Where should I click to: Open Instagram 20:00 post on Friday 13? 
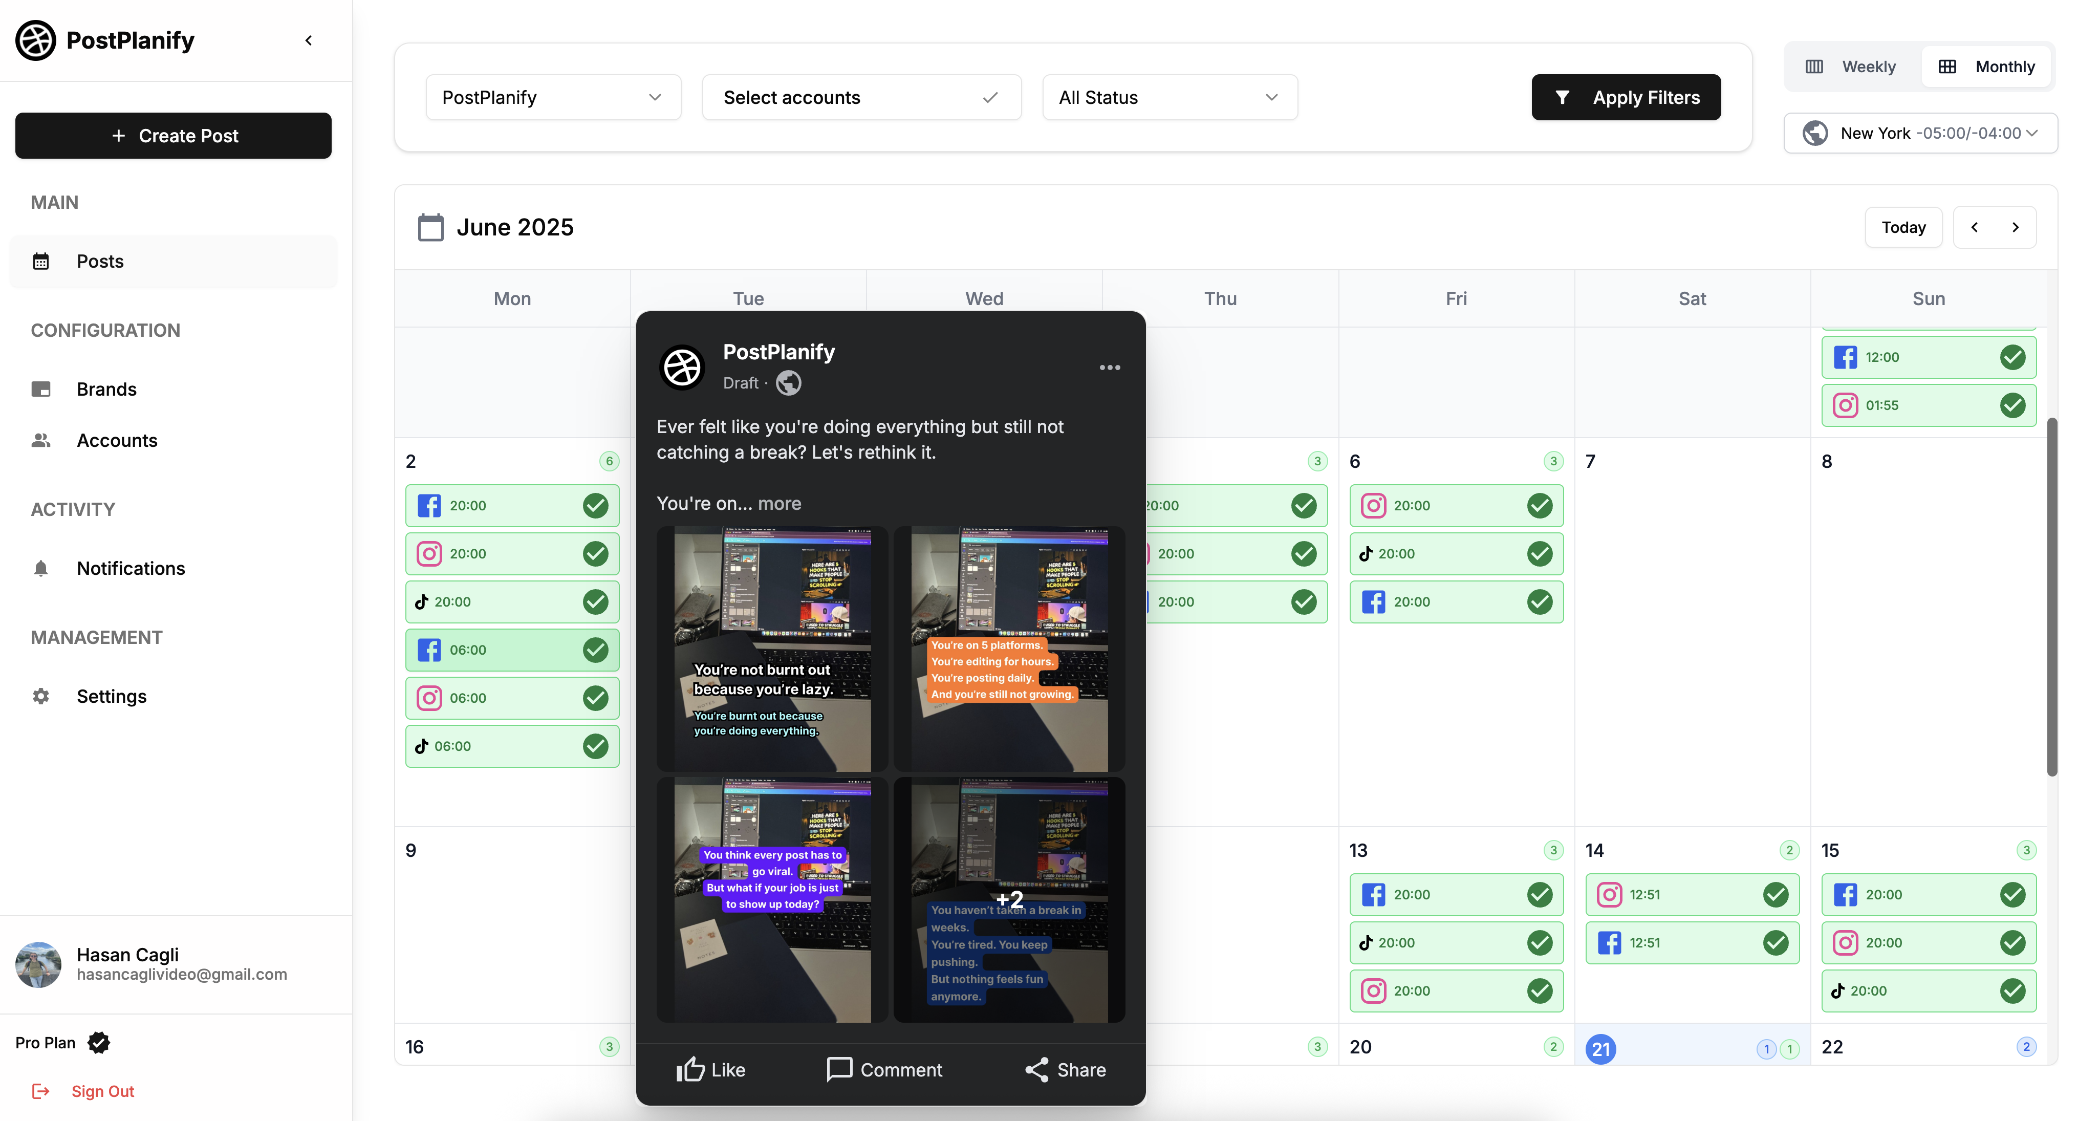point(1456,991)
